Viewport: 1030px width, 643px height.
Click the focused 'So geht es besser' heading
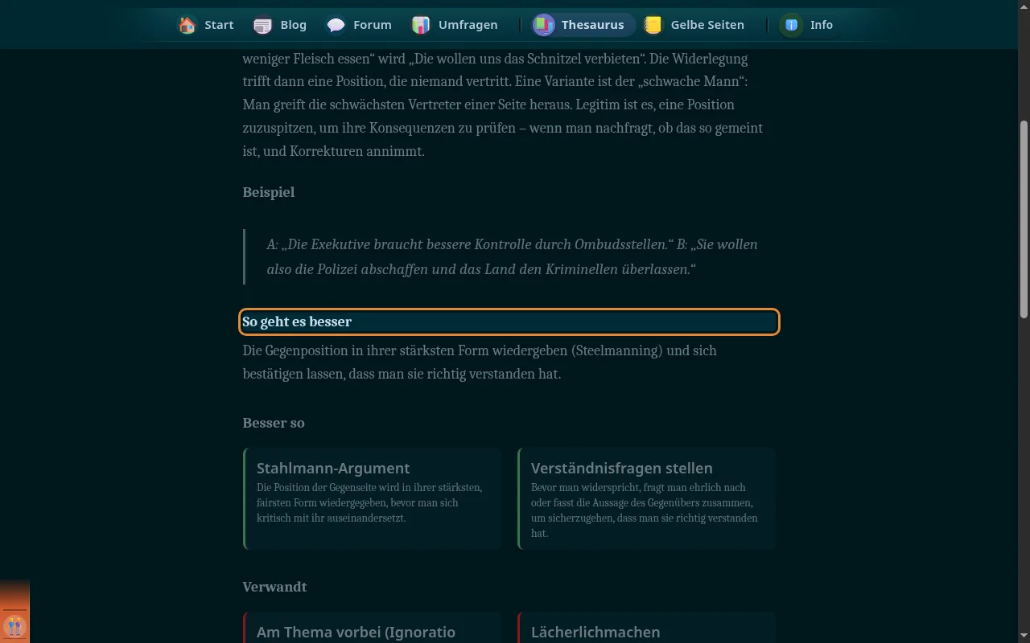509,321
